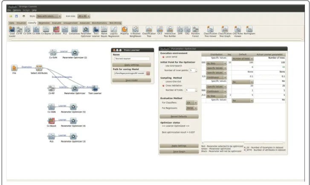Click the save icon in top toolbar
Image resolution: width=310 pixels, height=185 pixels.
(16, 16)
